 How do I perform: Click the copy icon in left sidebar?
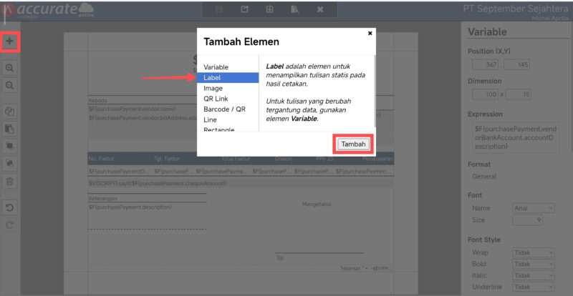[9, 112]
